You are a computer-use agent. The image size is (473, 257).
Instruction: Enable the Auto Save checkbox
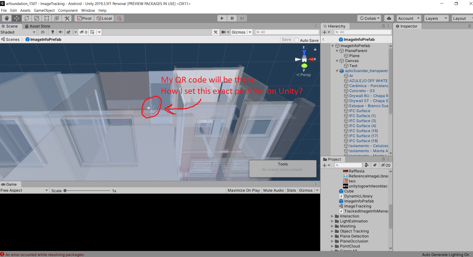(x=297, y=40)
